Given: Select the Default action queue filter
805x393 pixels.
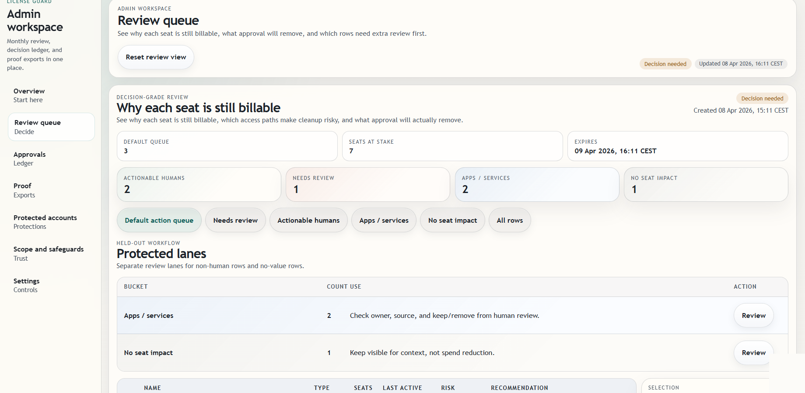Looking at the screenshot, I should pos(159,220).
